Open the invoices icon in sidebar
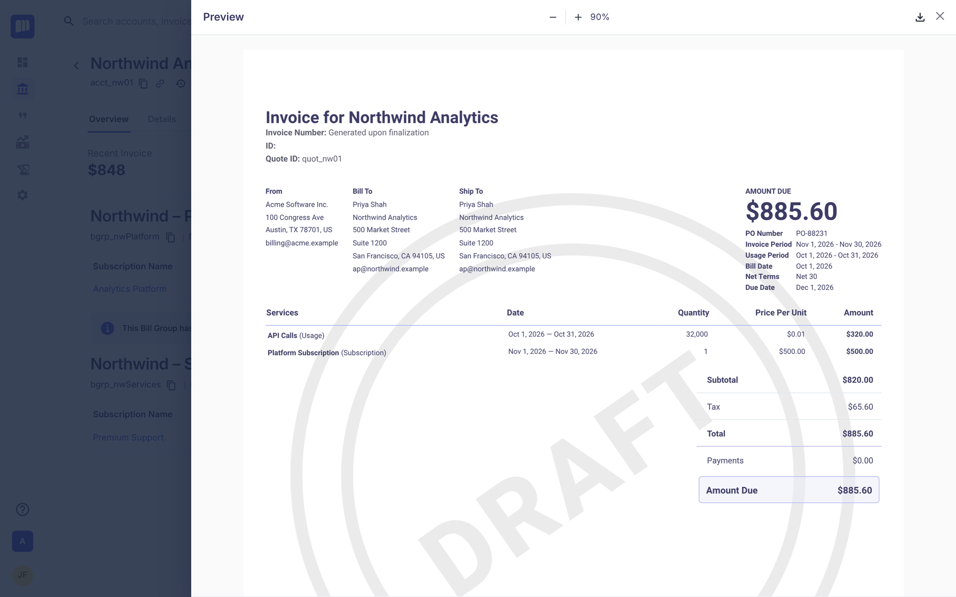 click(22, 169)
